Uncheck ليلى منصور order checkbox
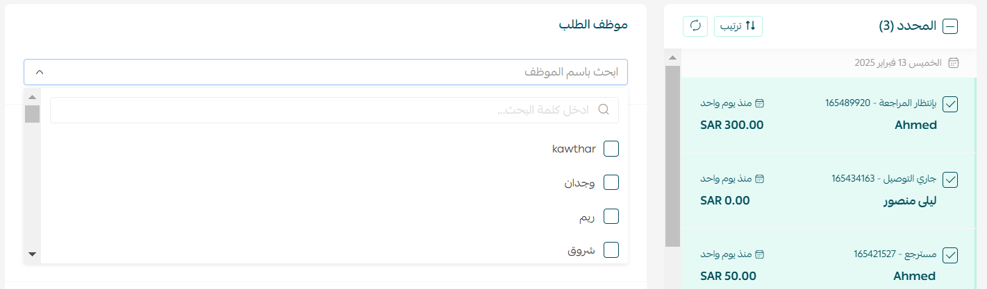Image resolution: width=987 pixels, height=289 pixels. tap(950, 180)
